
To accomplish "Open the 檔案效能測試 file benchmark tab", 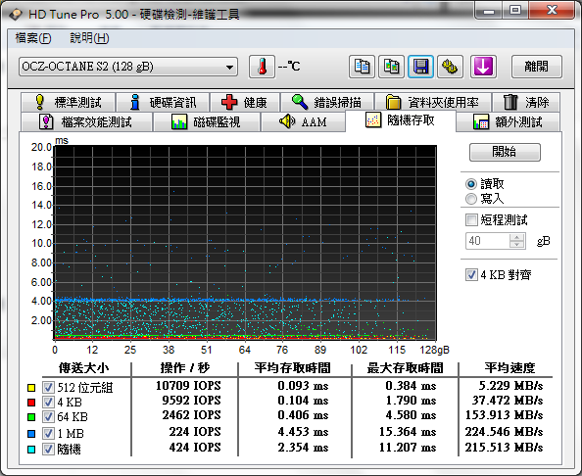I will (87, 122).
